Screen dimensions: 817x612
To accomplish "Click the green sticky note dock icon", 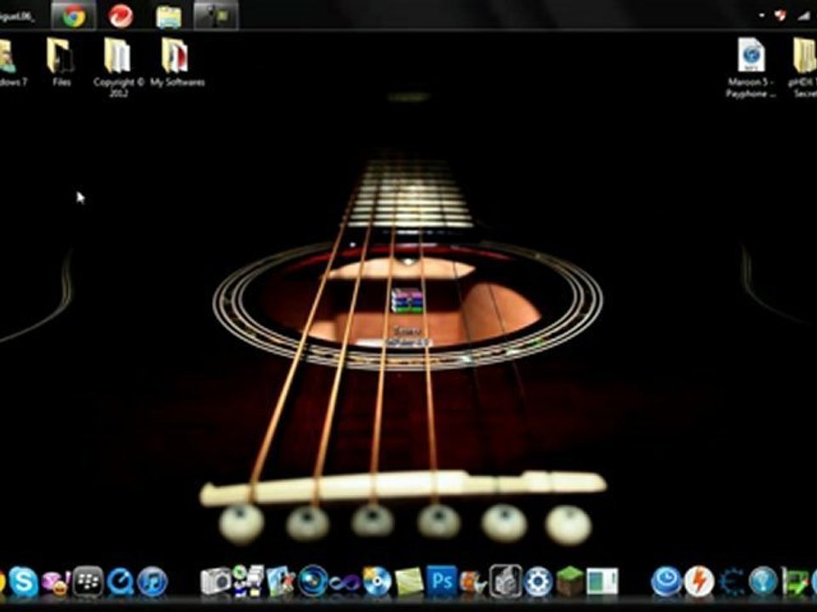I will pyautogui.click(x=409, y=581).
